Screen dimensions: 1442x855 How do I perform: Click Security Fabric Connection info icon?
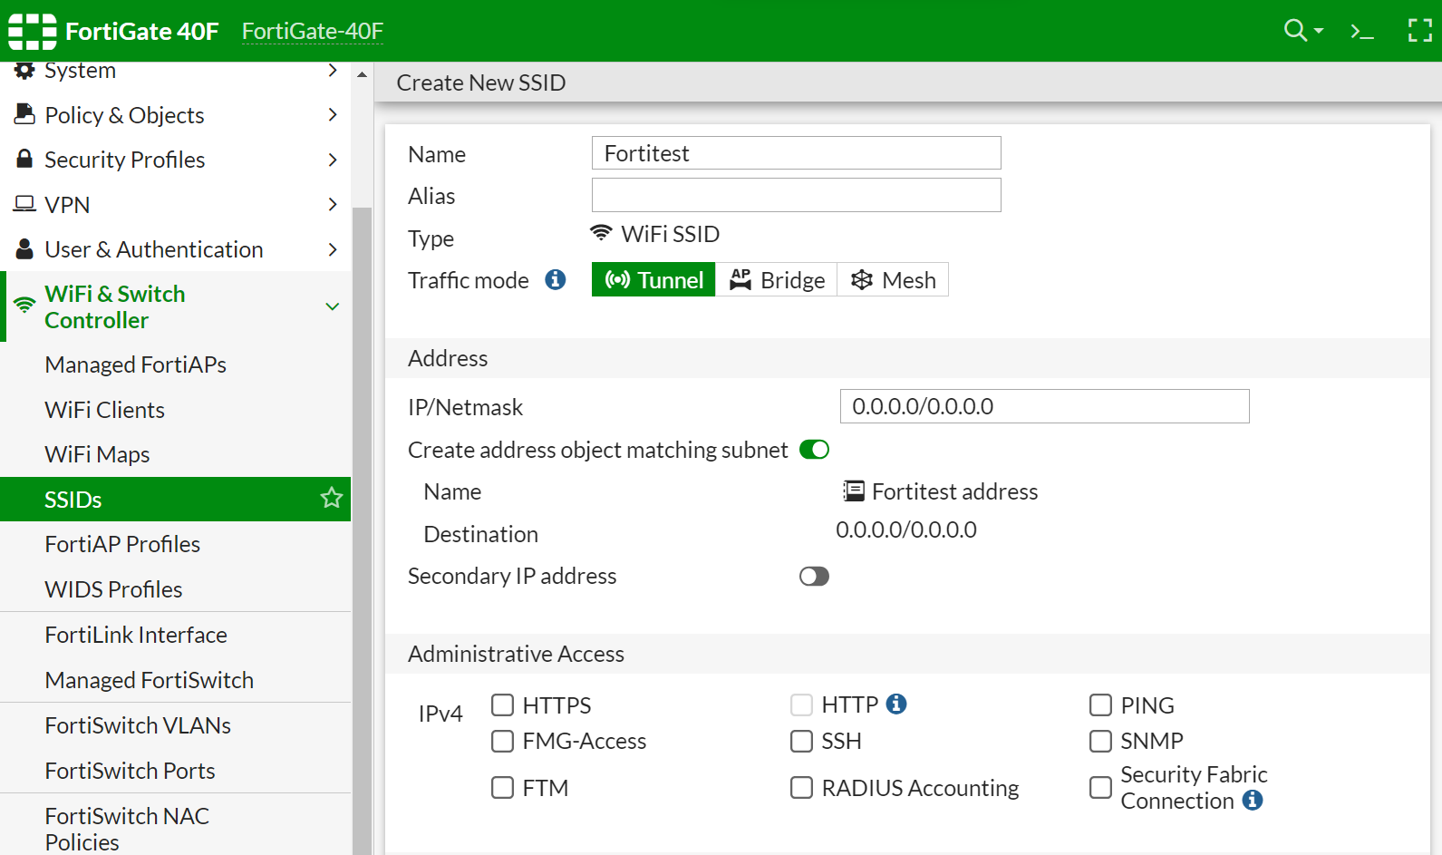click(1253, 801)
